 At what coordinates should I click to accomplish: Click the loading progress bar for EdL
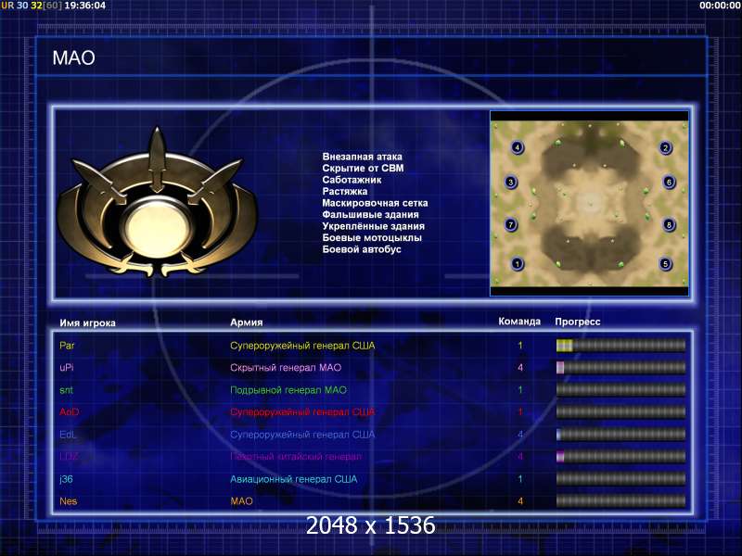[620, 434]
